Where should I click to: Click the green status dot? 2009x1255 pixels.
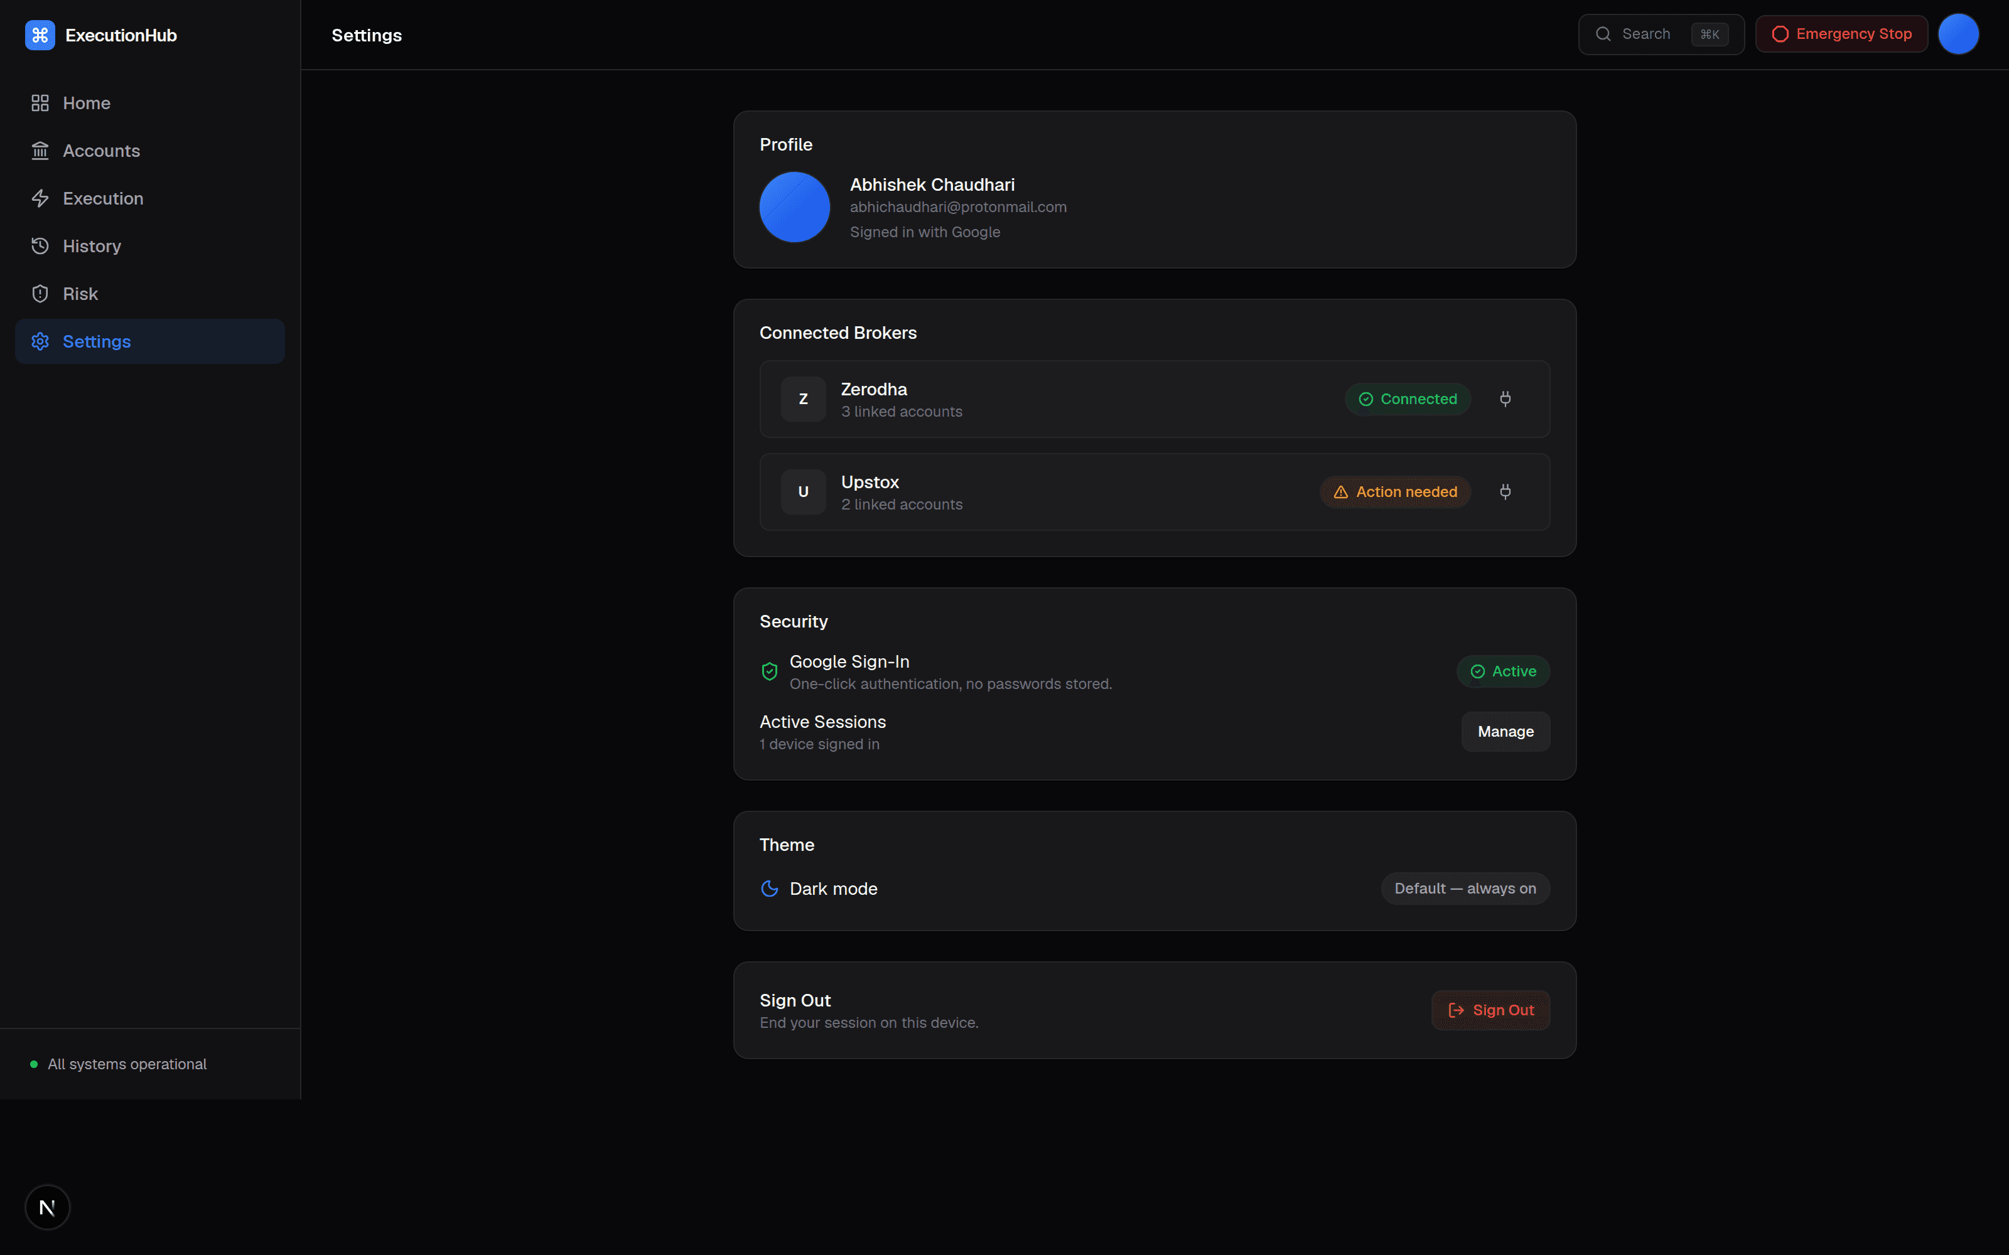[34, 1064]
